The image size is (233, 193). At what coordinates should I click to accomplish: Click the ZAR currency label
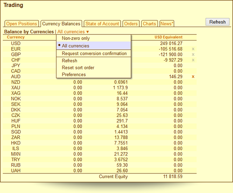point(16,138)
